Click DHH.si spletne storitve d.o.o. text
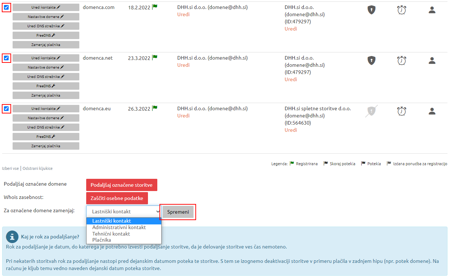Image resolution: width=450 pixels, height=279 pixels. 318,108
